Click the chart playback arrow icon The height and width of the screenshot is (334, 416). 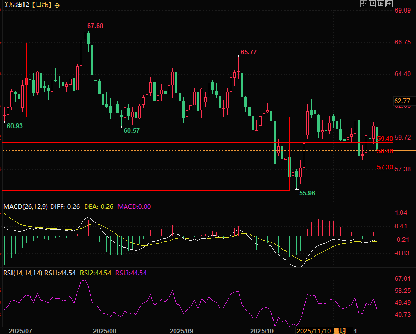[x=380, y=4]
